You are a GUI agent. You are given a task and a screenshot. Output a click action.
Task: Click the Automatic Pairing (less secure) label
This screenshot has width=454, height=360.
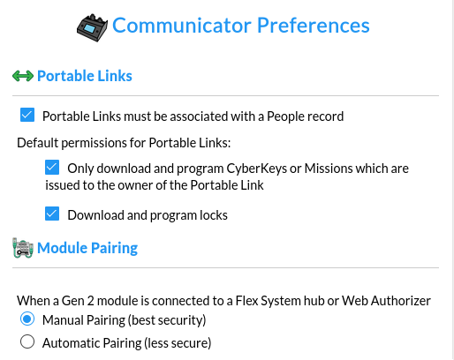pyautogui.click(x=126, y=343)
